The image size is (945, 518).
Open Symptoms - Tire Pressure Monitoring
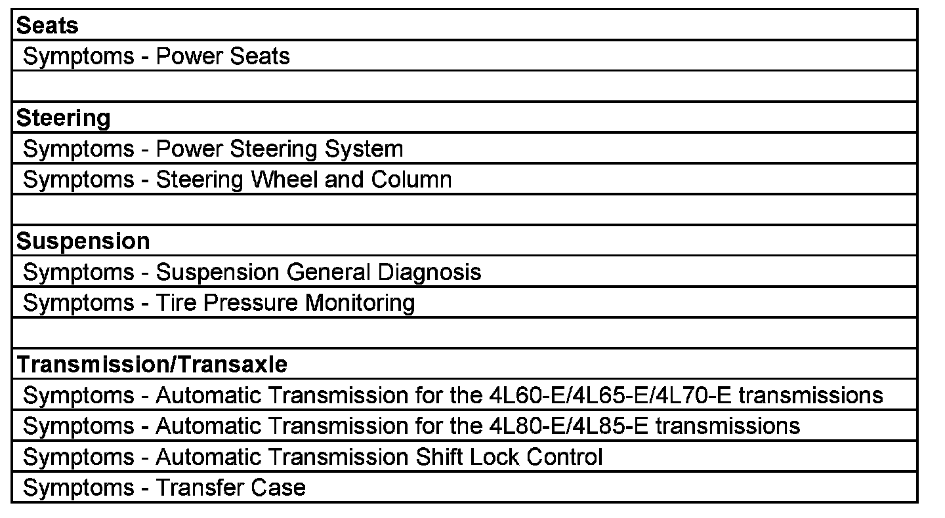pyautogui.click(x=219, y=303)
